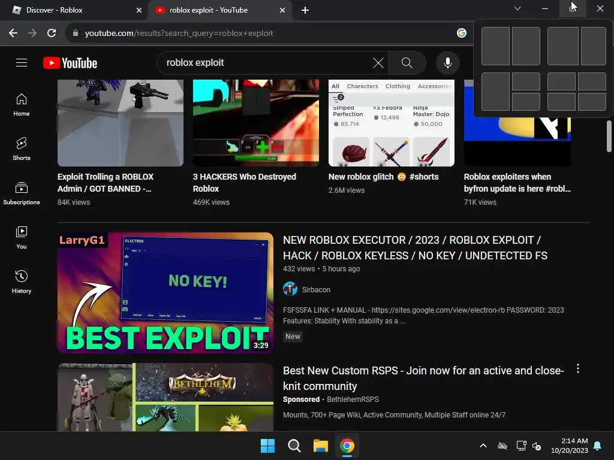Viewport: 614px width, 460px height.
Task: Click the 469K views text
Action: pyautogui.click(x=211, y=202)
